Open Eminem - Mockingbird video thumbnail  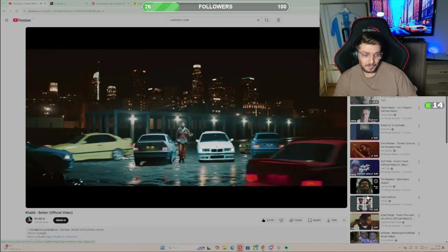[365, 237]
